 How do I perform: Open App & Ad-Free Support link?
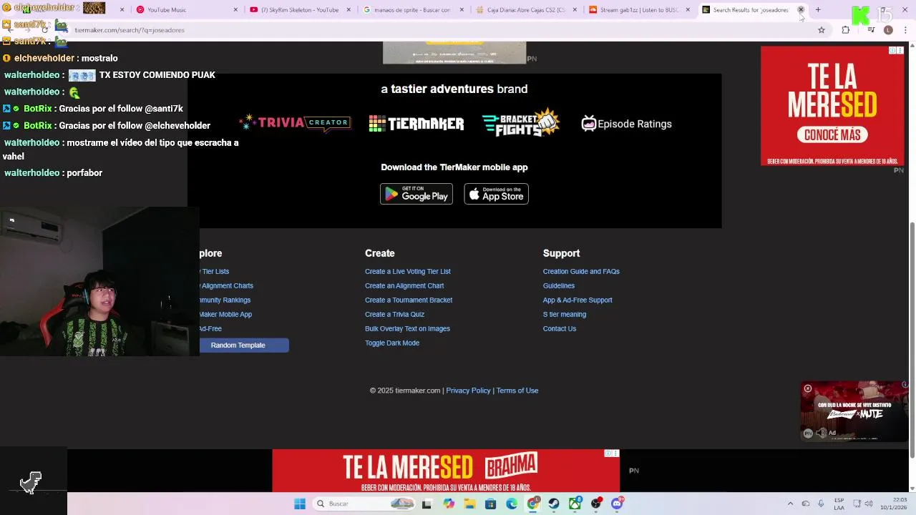[x=578, y=300]
